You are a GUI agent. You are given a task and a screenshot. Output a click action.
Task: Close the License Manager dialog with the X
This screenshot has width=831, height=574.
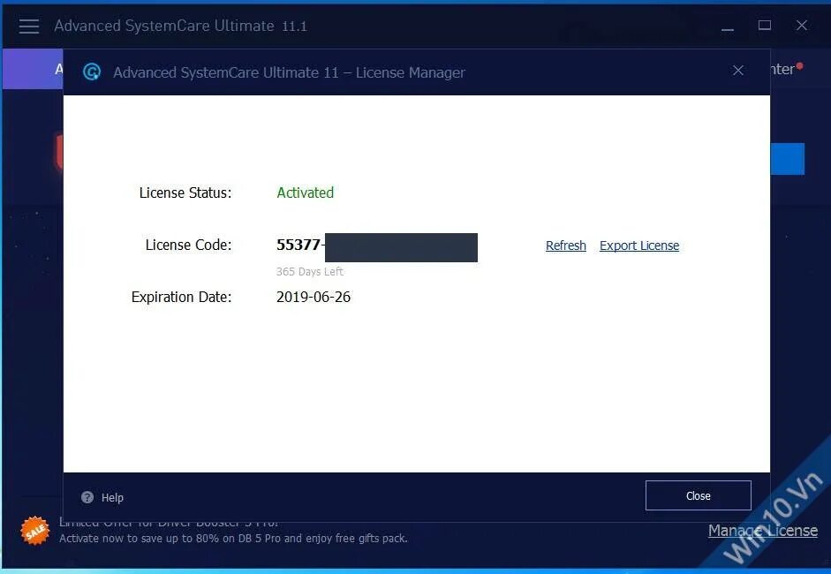point(737,71)
